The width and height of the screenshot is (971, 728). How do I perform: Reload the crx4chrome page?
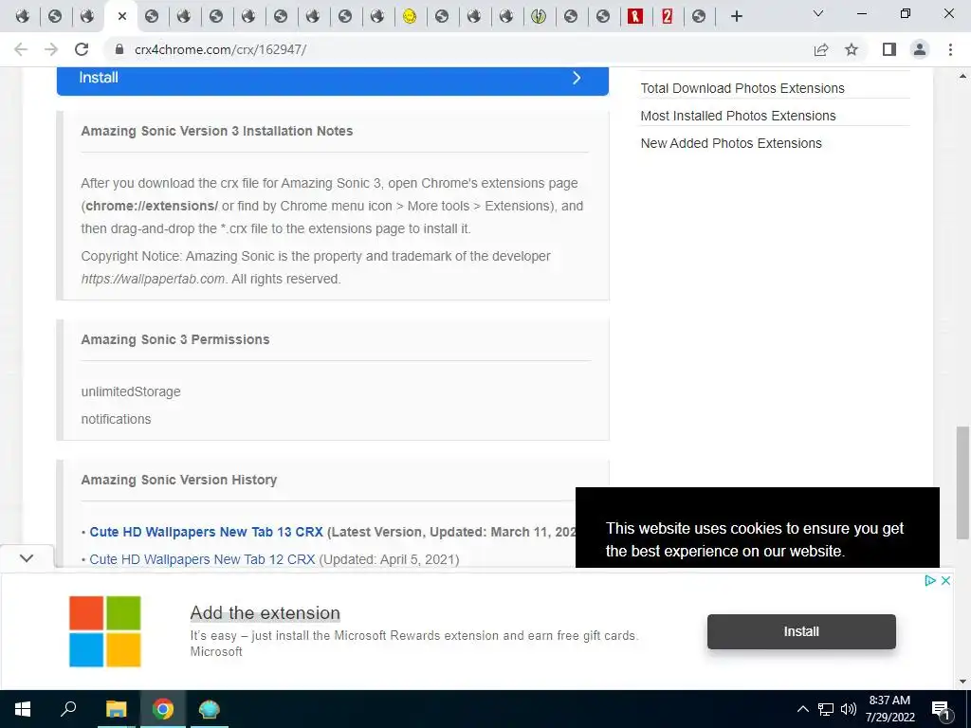click(x=82, y=49)
